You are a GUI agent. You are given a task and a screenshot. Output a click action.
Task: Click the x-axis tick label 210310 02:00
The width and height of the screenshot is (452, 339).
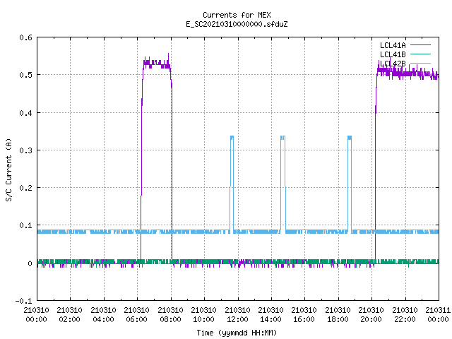point(69,315)
